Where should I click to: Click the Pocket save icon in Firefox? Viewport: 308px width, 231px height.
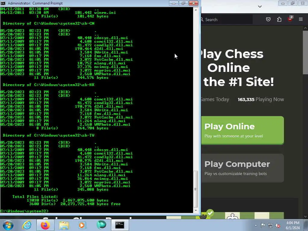tap(268, 19)
